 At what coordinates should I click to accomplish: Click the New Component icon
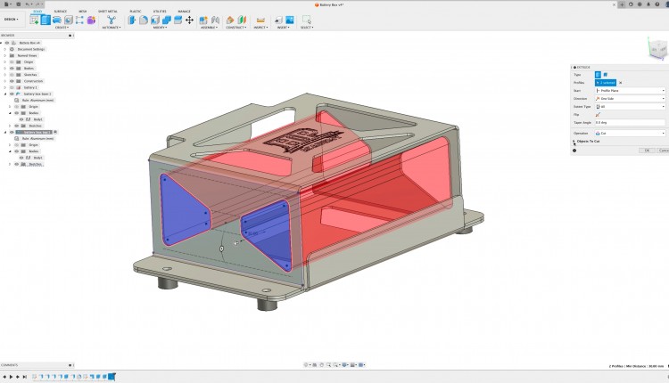tap(203, 20)
